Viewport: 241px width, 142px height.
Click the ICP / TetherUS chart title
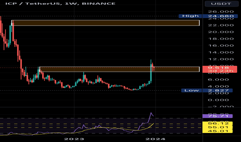click(60, 4)
